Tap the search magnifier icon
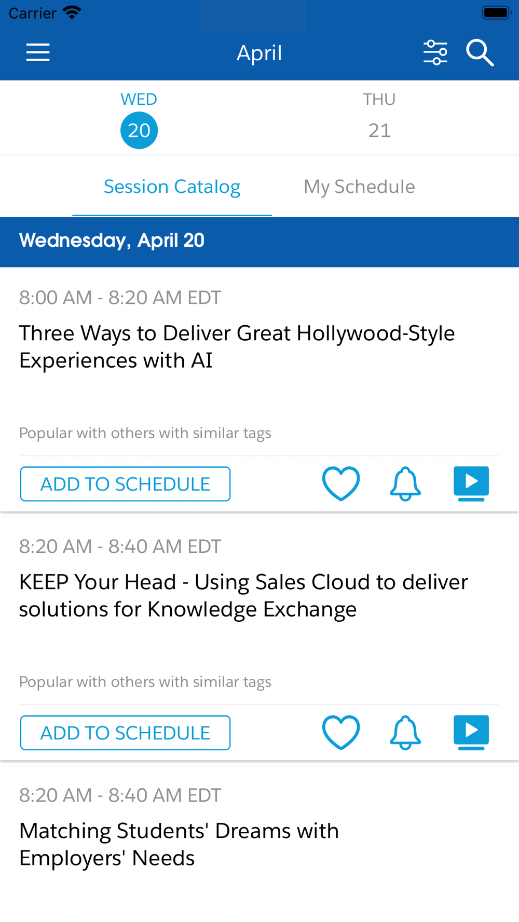Image resolution: width=519 pixels, height=922 pixels. click(x=480, y=53)
